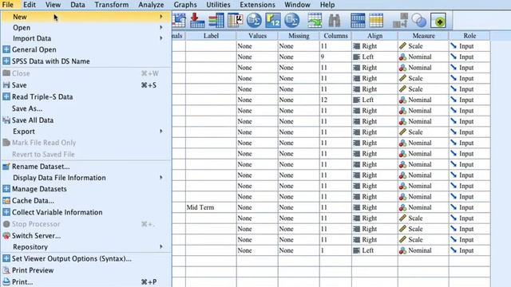The height and width of the screenshot is (287, 511).
Task: Click the Label column header
Action: click(x=211, y=36)
